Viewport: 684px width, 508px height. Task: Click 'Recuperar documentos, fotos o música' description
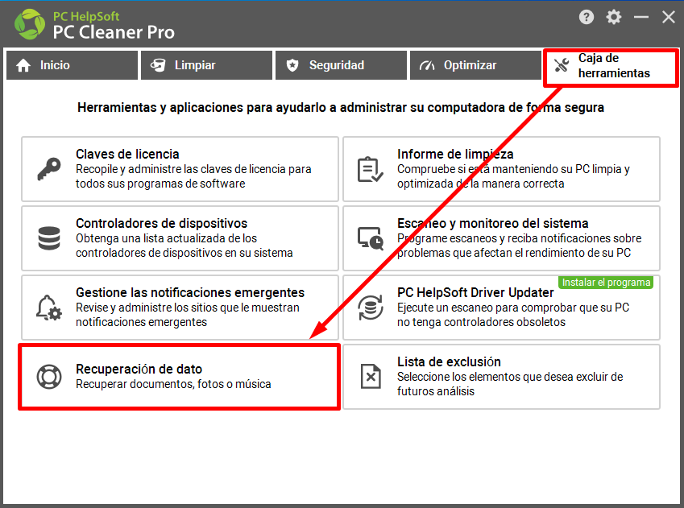point(173,384)
